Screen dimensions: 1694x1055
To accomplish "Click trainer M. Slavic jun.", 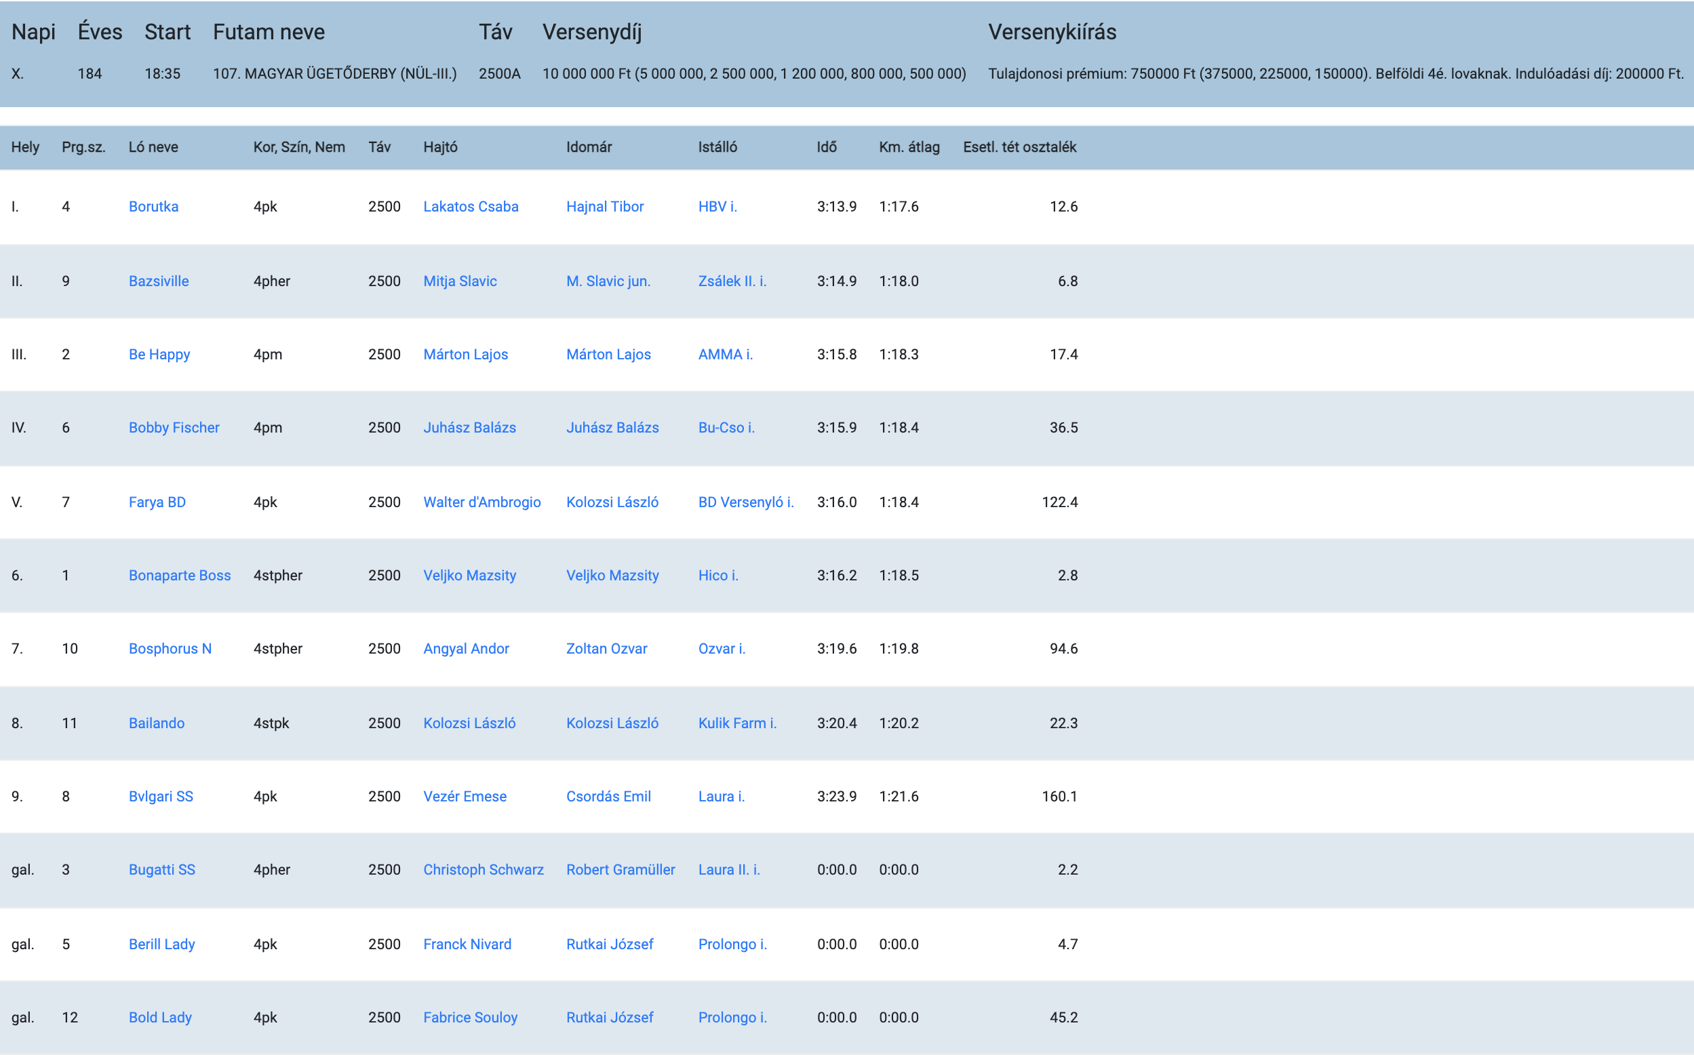I will [x=608, y=281].
